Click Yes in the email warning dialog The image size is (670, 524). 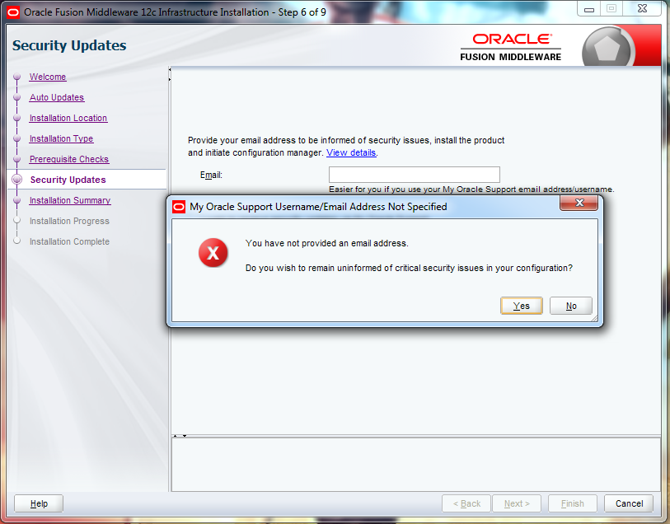click(522, 306)
